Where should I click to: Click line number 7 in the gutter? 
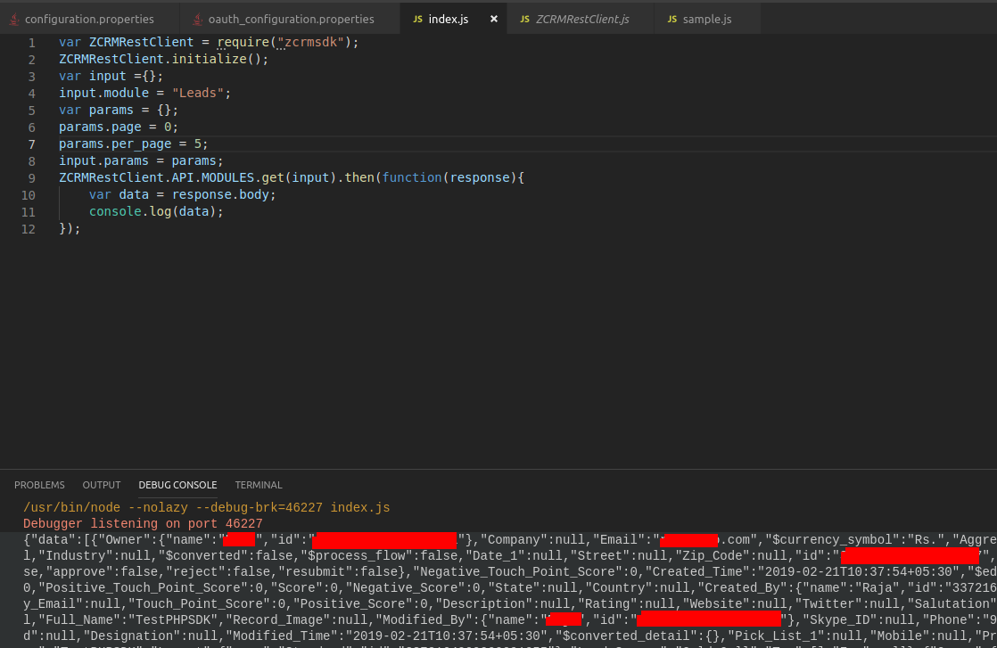click(32, 144)
